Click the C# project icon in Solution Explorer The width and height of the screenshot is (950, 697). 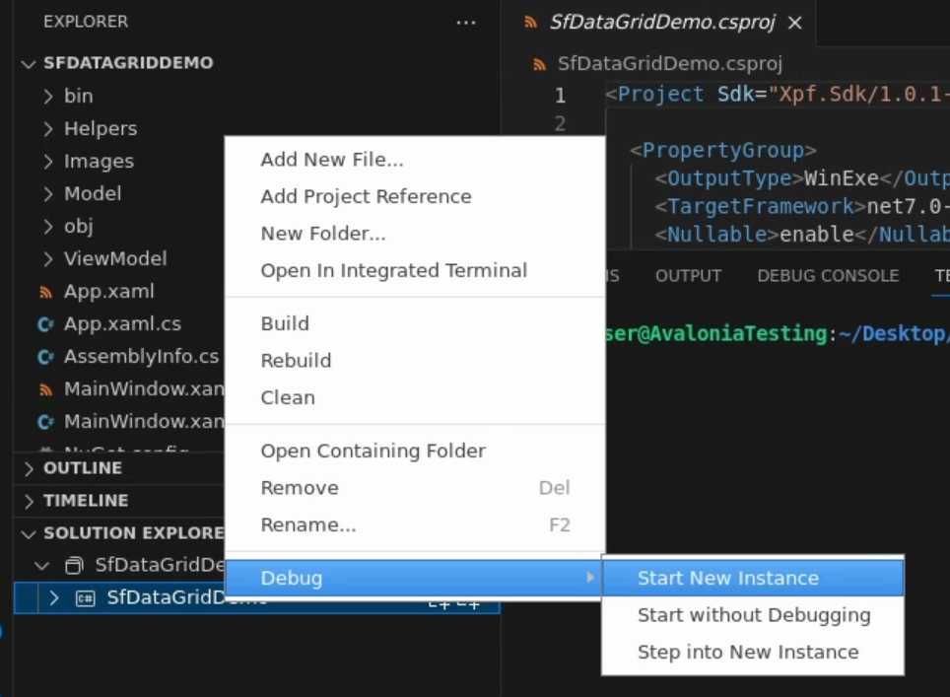coord(86,598)
